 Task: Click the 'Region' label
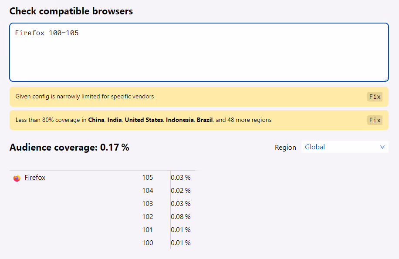tap(285, 148)
